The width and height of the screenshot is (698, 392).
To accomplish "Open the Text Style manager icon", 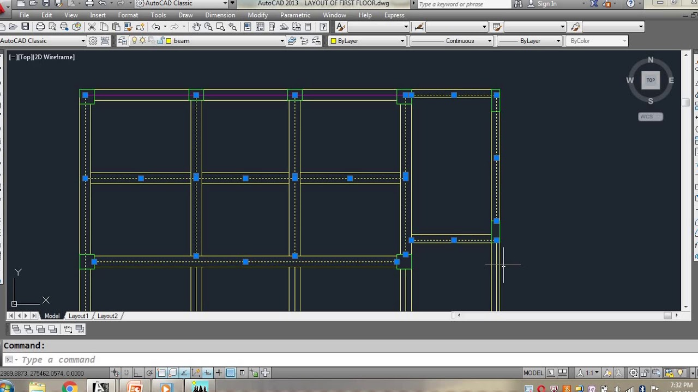I will 340,26.
